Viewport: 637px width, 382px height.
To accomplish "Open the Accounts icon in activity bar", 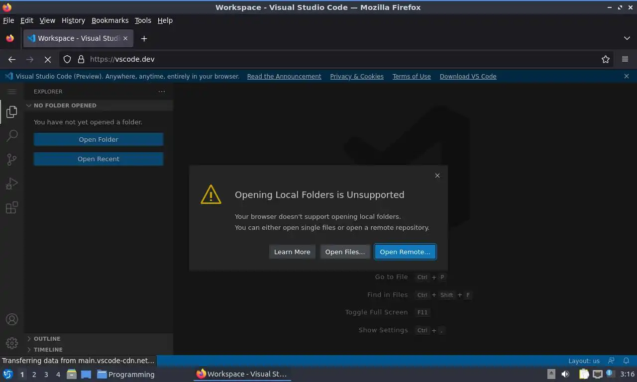I will pos(12,319).
